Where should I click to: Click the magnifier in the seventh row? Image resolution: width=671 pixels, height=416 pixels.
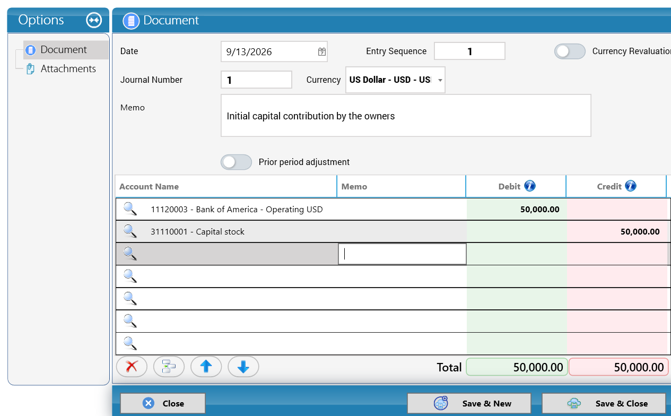[x=130, y=343]
